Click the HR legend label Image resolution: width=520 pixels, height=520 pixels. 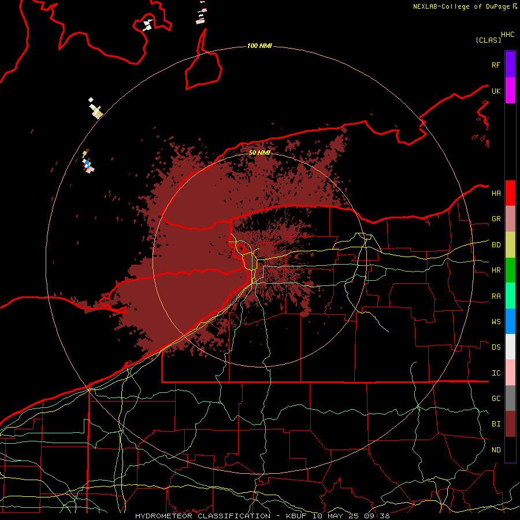(x=496, y=270)
